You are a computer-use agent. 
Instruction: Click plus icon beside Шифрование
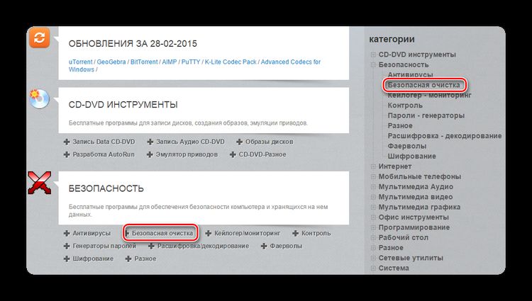click(x=67, y=259)
